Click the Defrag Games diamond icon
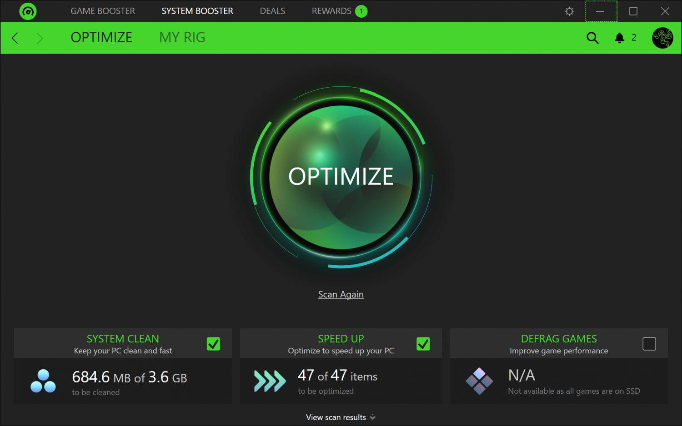The width and height of the screenshot is (682, 426). (479, 381)
